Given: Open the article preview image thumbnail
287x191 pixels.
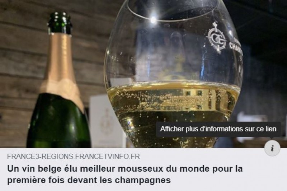Looking at the screenshot, I should [x=143, y=74].
